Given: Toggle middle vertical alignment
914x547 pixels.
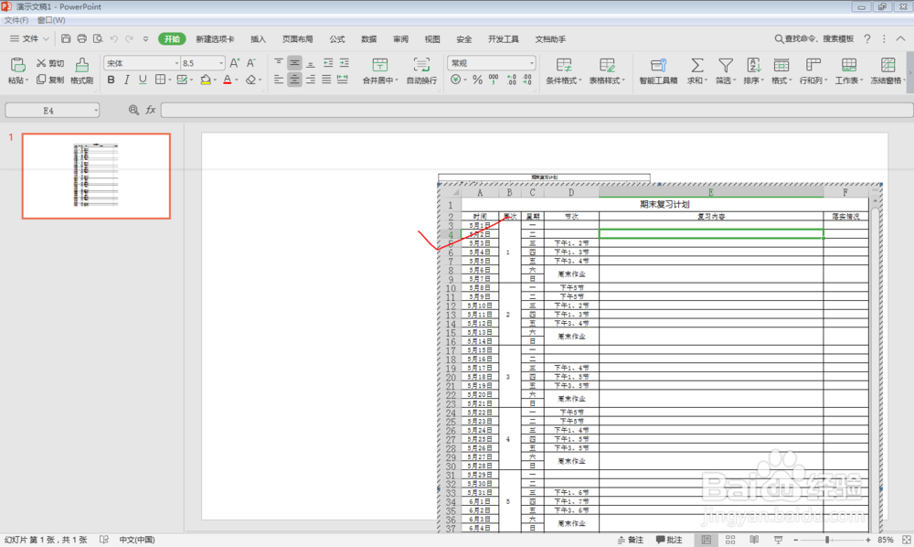Looking at the screenshot, I should 294,63.
